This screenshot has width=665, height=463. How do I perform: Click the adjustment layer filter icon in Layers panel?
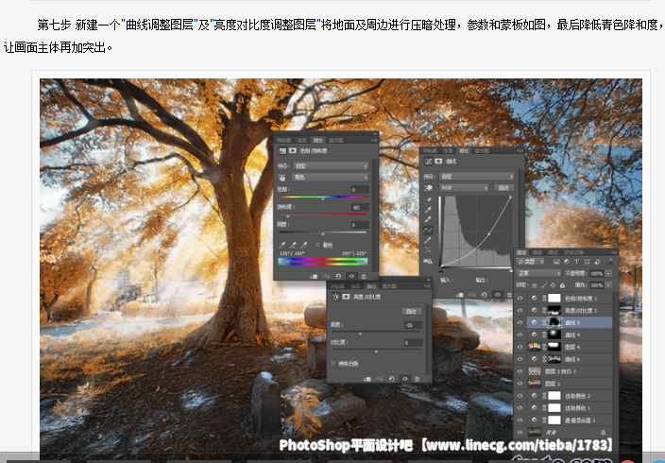[567, 262]
